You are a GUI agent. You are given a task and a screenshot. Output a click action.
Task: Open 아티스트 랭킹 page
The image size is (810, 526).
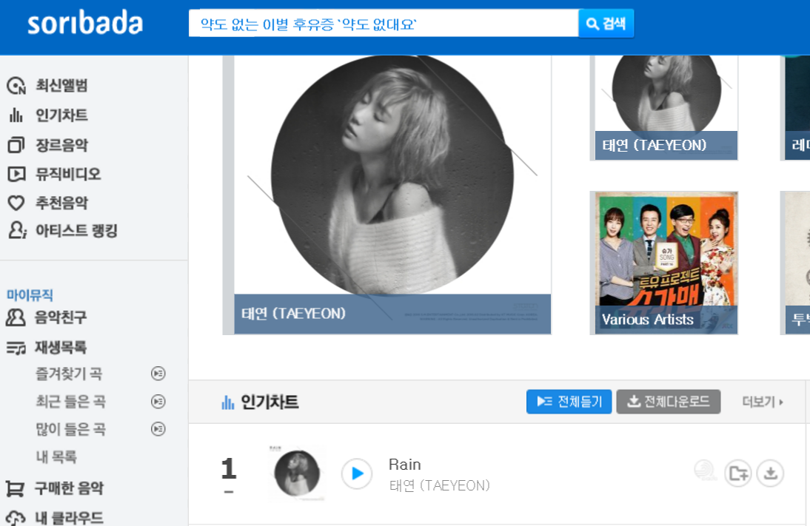pyautogui.click(x=62, y=231)
